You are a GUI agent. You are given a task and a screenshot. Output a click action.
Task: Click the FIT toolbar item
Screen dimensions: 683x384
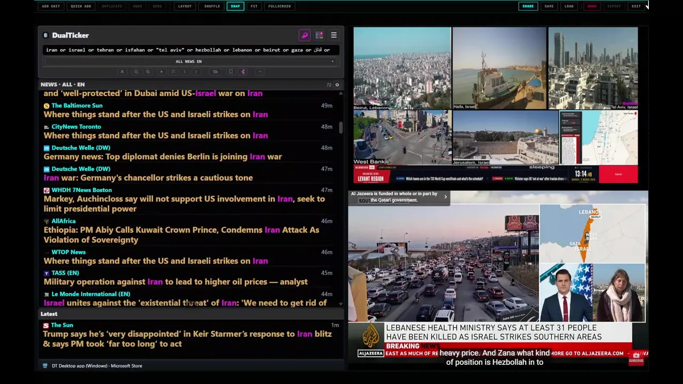click(x=254, y=6)
